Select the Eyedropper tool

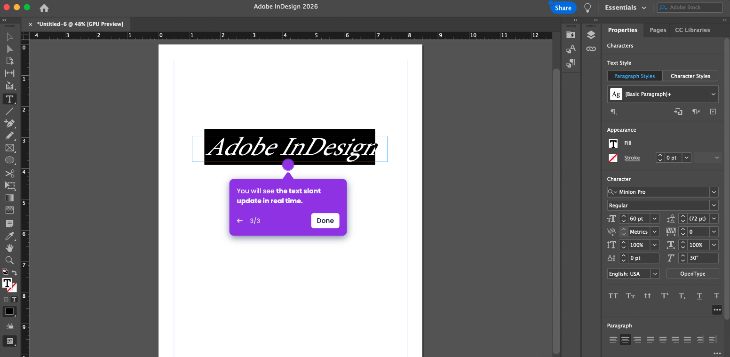[9, 236]
